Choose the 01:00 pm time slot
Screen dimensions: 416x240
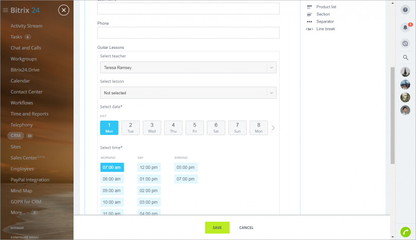click(x=149, y=179)
